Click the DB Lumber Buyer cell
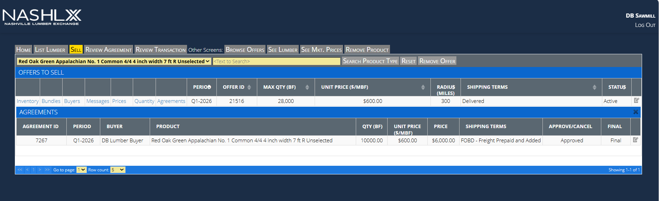Viewport: 659px width, 201px height. point(125,140)
